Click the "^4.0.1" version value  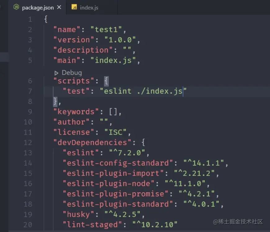[x=201, y=204]
